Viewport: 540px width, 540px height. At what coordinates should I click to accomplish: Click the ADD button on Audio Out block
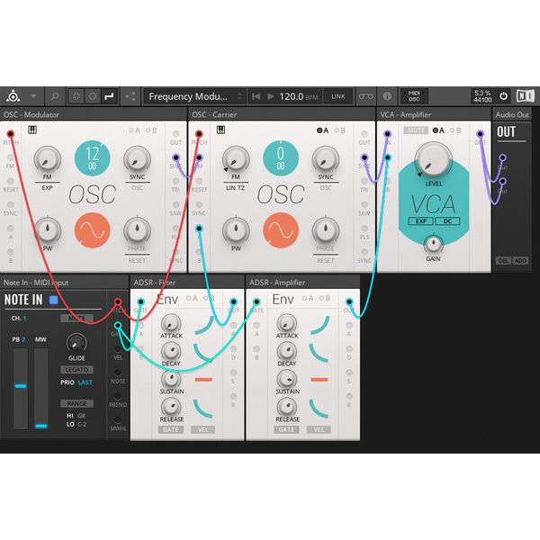520,261
